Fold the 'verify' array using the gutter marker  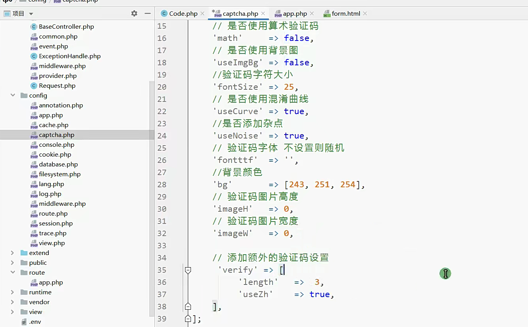tap(188, 270)
